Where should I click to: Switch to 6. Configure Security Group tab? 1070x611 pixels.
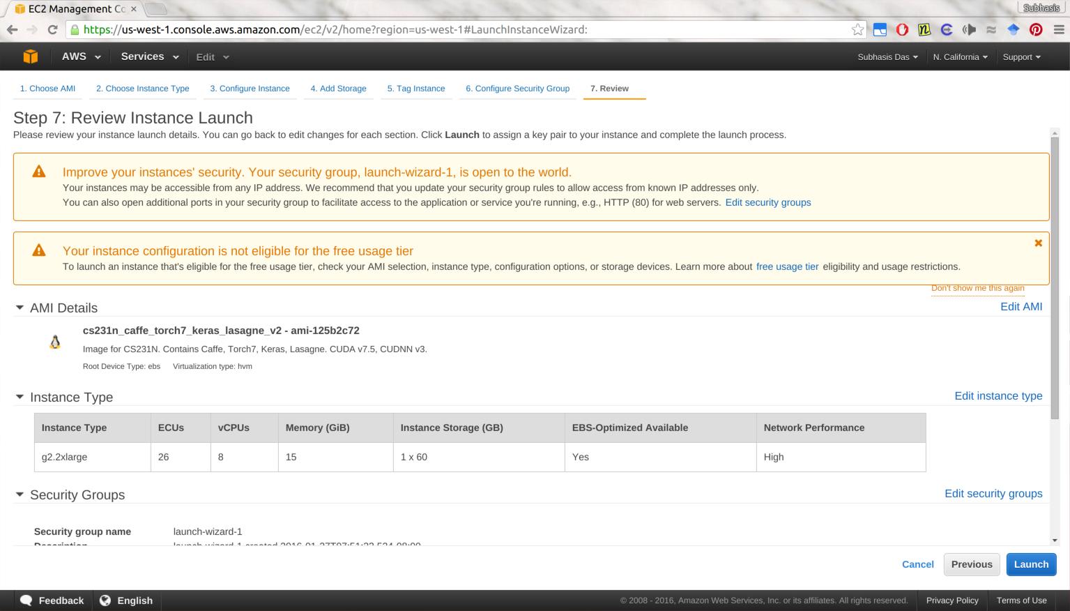pyautogui.click(x=517, y=89)
